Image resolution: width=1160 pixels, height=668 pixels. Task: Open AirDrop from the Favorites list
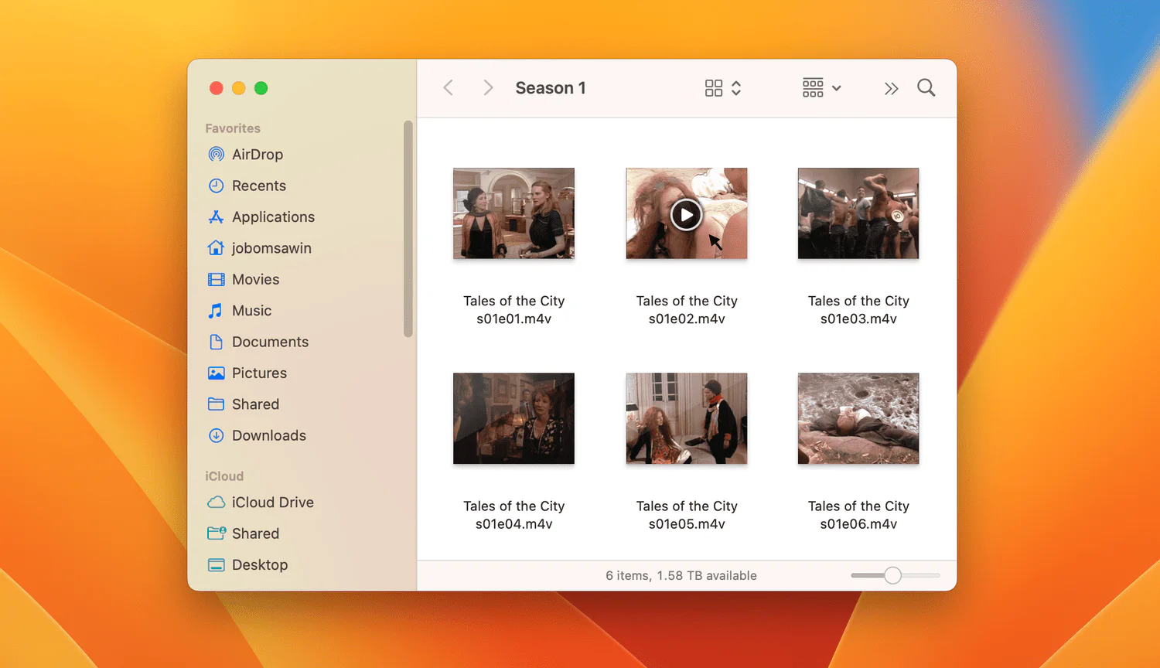[258, 155]
